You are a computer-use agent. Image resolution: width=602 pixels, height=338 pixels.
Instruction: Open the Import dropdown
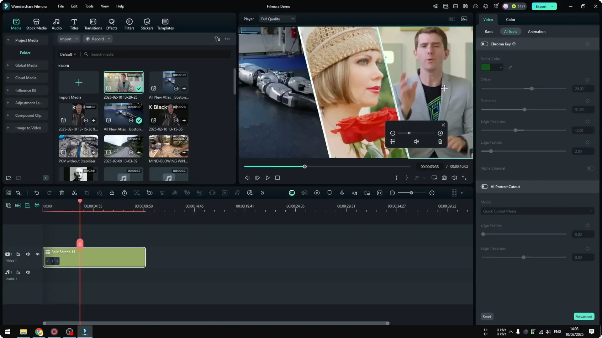click(x=69, y=39)
